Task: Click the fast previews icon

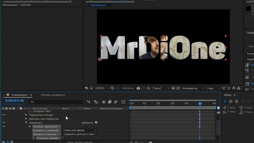Action: [229, 88]
